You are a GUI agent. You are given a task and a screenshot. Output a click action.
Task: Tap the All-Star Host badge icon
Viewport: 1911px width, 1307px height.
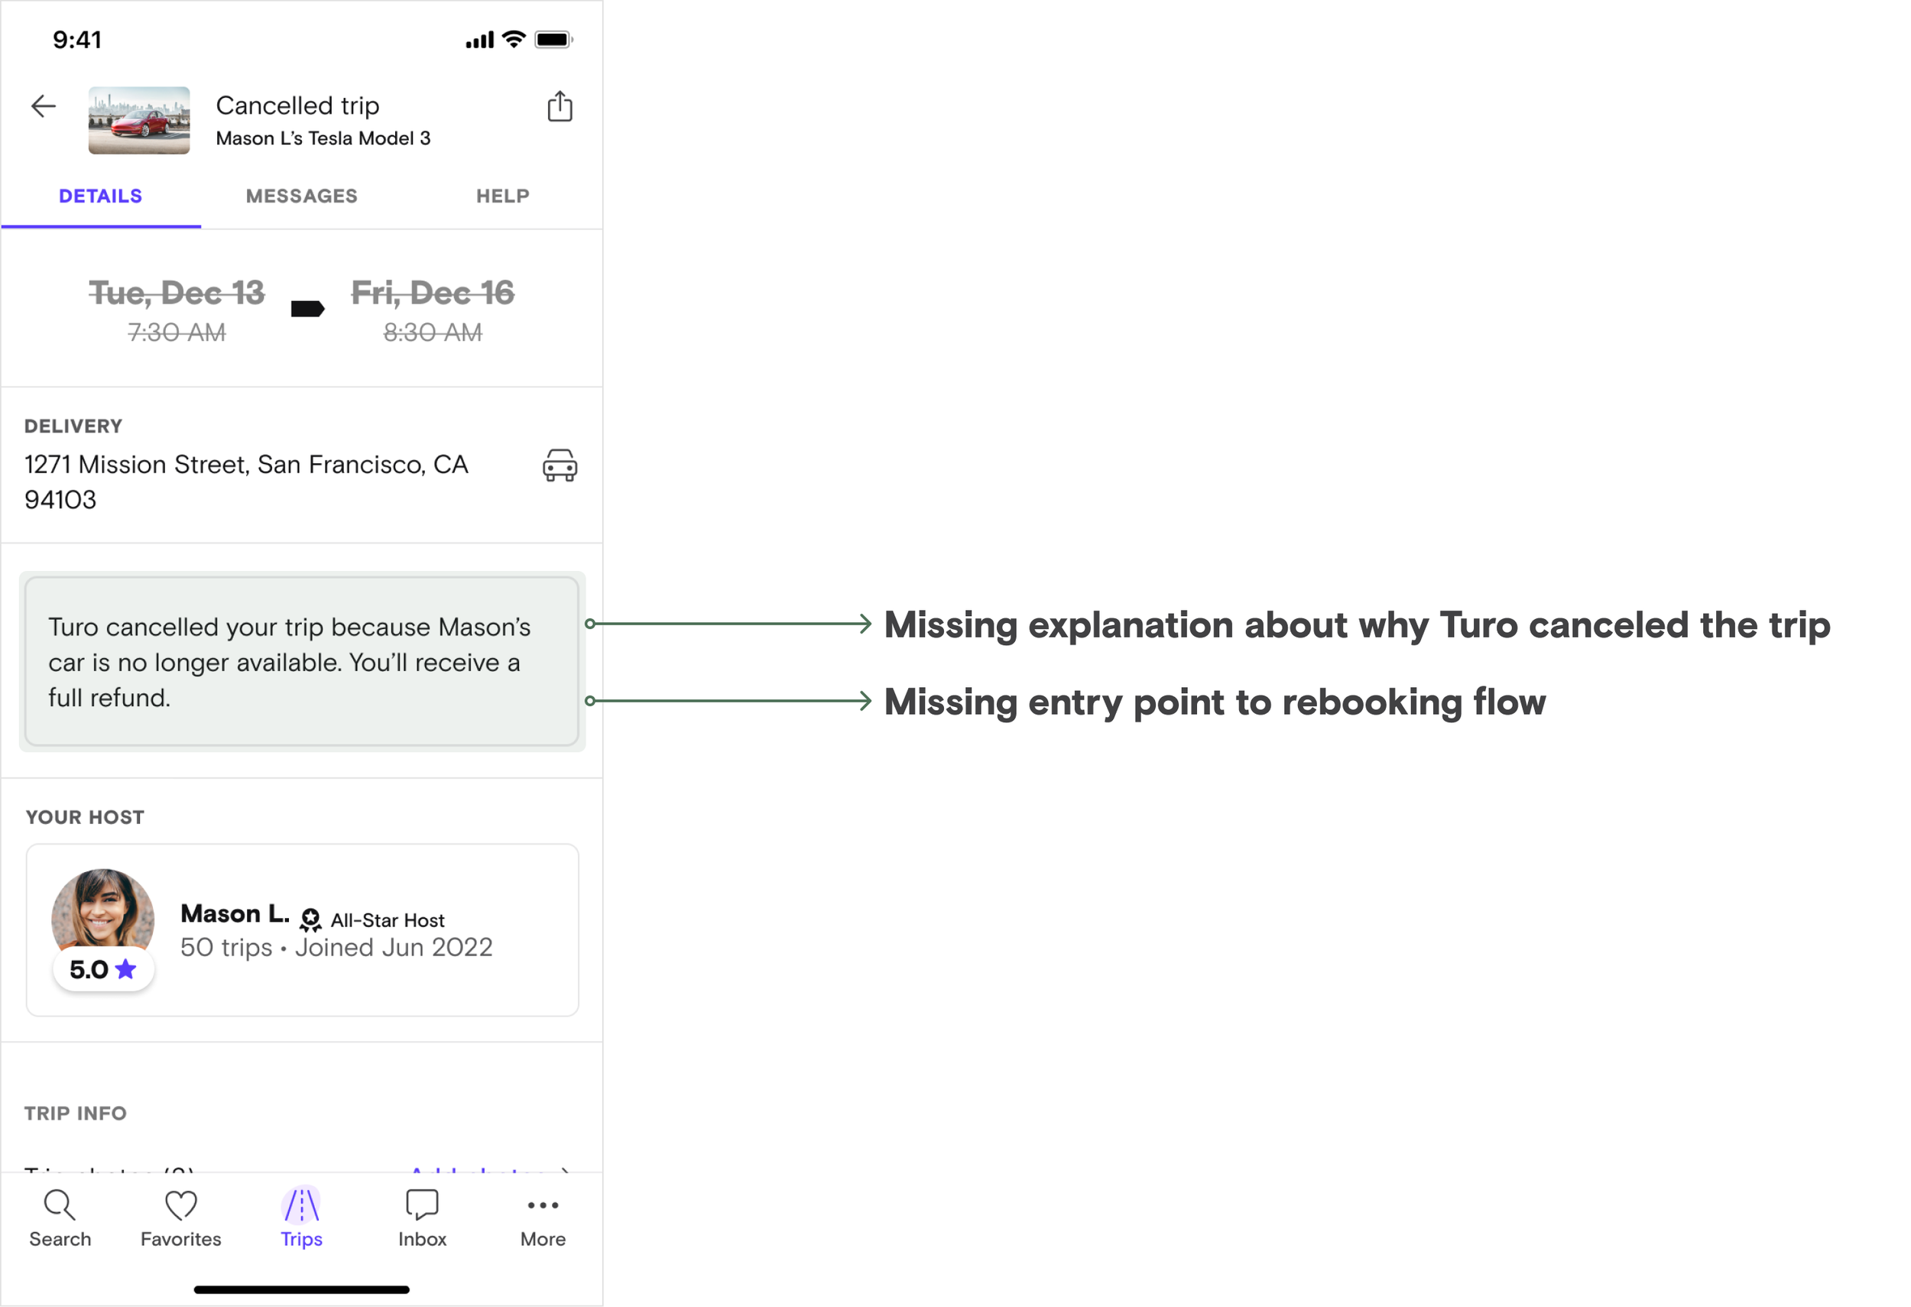point(310,919)
